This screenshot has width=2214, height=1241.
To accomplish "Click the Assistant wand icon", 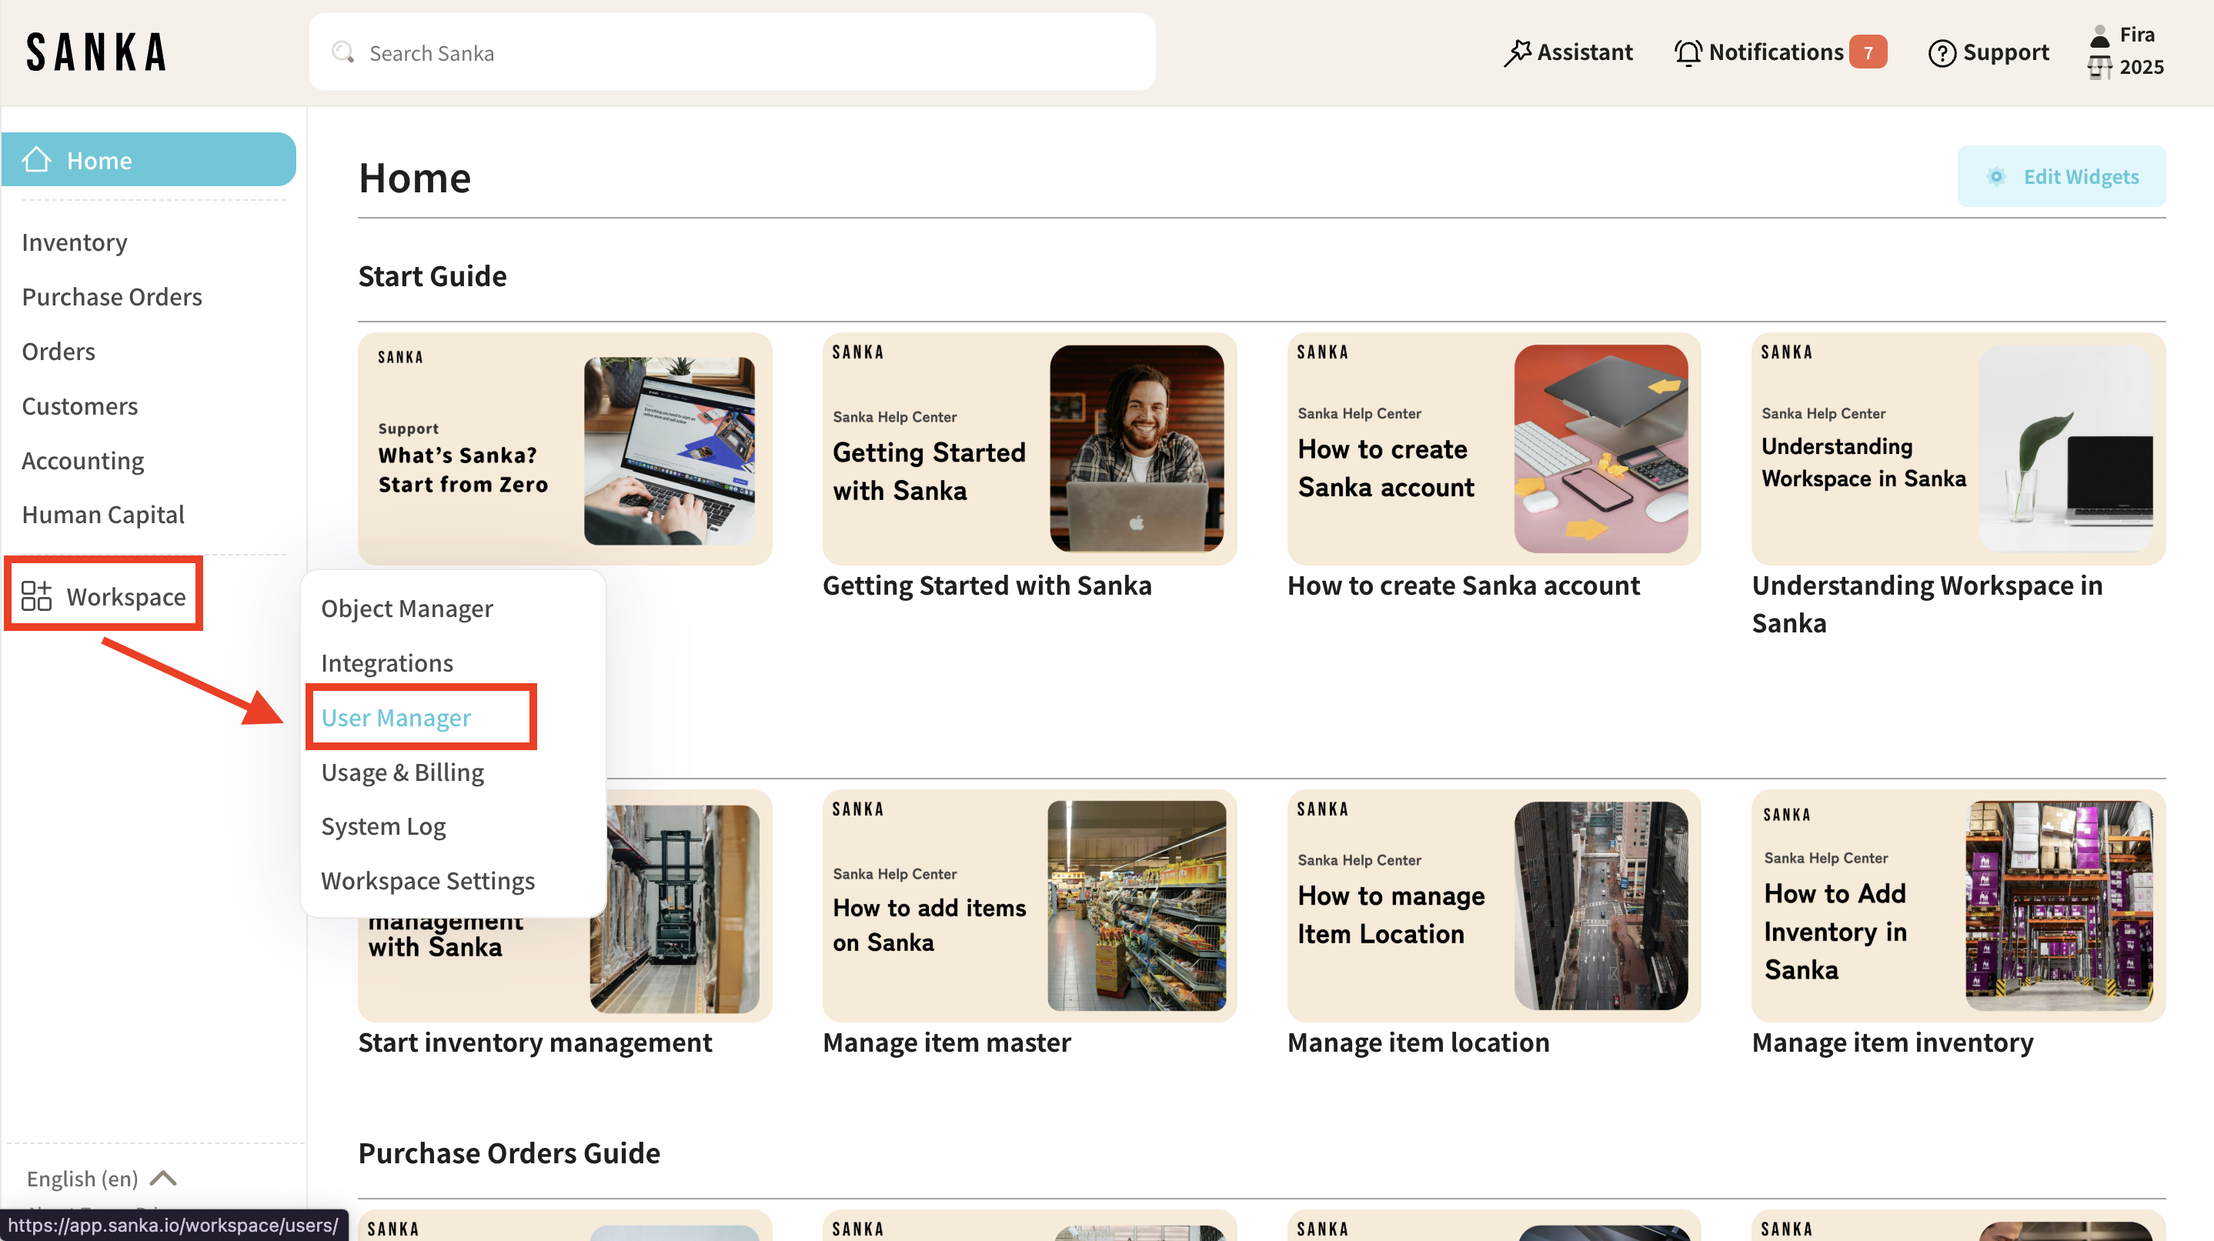I will (x=1517, y=52).
